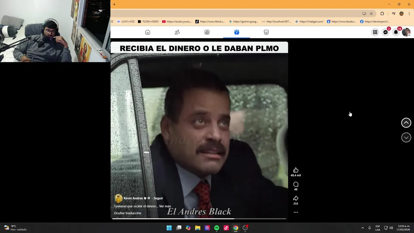
Task: Open the TikTok bookmark
Action: coord(210,22)
